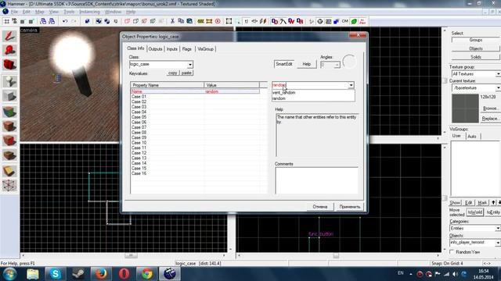Open the Map menu
The height and width of the screenshot is (281, 501).
click(40, 12)
